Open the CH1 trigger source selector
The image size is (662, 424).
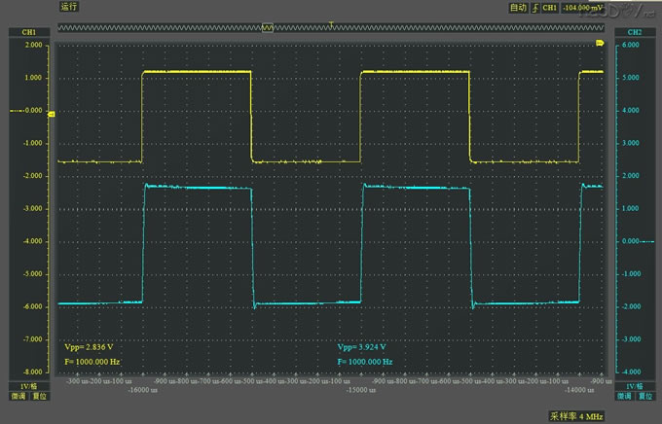tap(550, 7)
